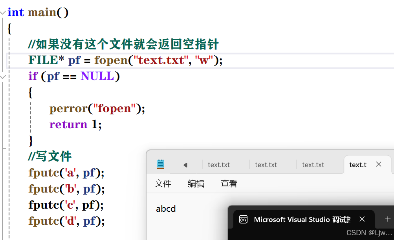Viewport: 394px width, 240px height.
Task: Click the //写文件 comment
Action: [x=50, y=156]
